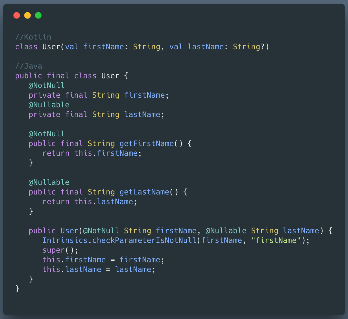
Task: Click @NotNull in the constructor parameters
Action: click(x=101, y=231)
